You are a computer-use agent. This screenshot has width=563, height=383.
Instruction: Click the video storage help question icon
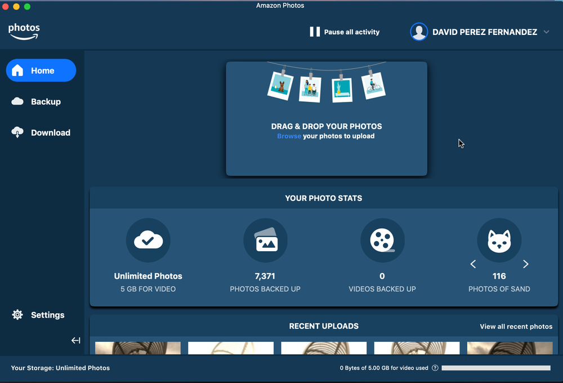pyautogui.click(x=435, y=368)
